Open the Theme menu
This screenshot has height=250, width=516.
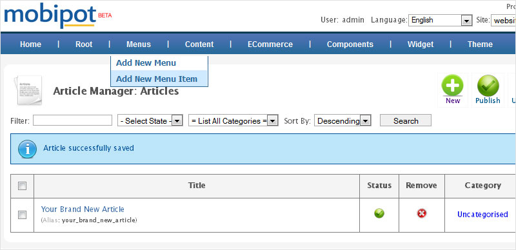[x=480, y=44]
